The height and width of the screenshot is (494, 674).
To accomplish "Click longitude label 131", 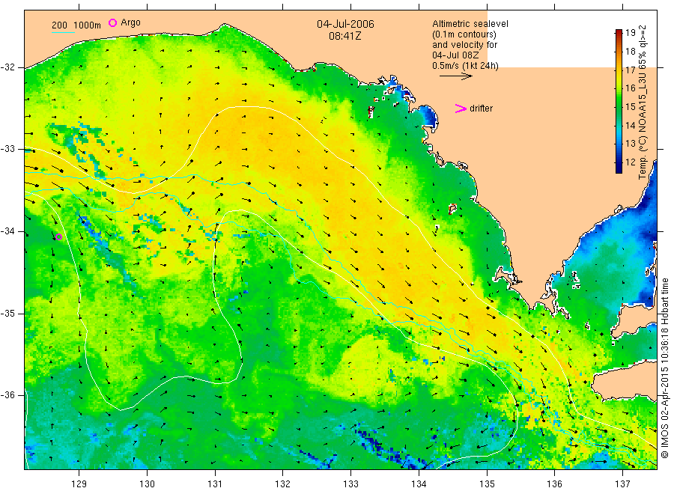I will tap(215, 484).
